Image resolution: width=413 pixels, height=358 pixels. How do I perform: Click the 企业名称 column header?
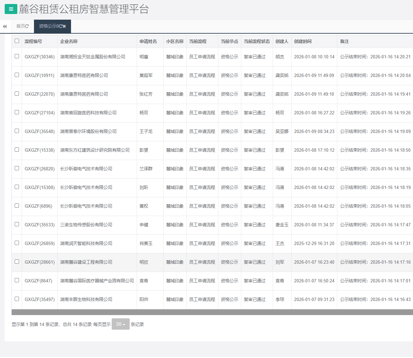tap(69, 41)
